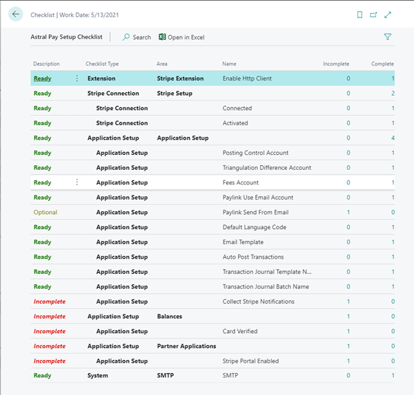Screen dimensions: 414x395
Task: Click Incomplete count for Collect Stripe Notifications
Action: (x=348, y=301)
